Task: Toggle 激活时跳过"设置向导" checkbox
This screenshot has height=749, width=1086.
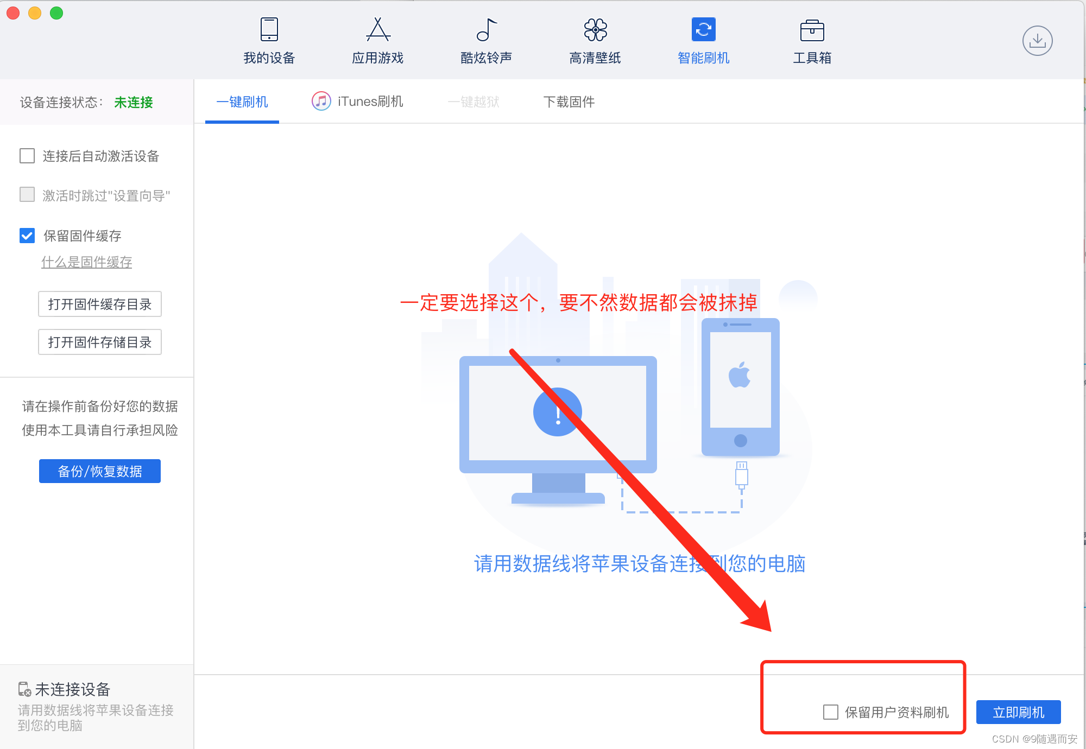Action: click(x=27, y=195)
